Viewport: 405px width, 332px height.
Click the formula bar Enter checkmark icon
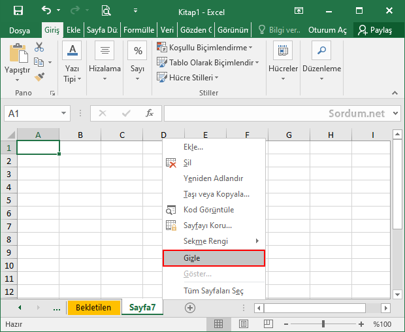point(126,113)
